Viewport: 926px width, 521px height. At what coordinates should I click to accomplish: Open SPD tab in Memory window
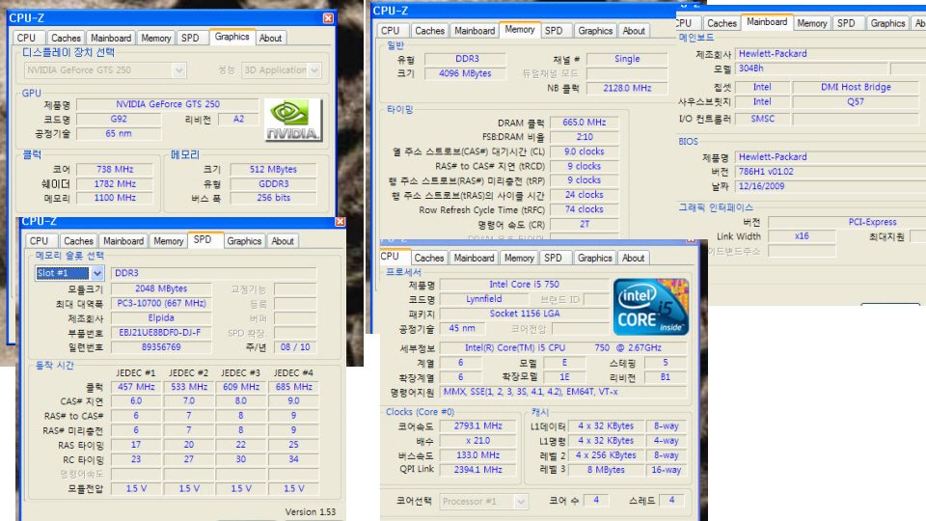[x=554, y=31]
